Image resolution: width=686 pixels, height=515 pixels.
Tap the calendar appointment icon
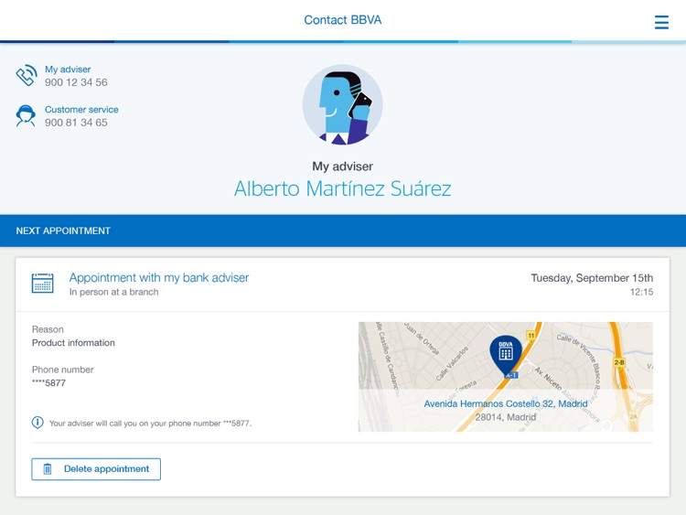pyautogui.click(x=42, y=283)
